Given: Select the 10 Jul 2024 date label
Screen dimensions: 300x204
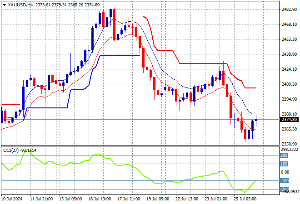Looking at the screenshot, I should [12, 199].
